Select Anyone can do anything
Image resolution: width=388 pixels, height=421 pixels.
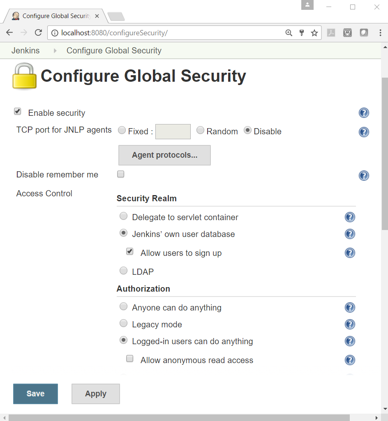(123, 306)
